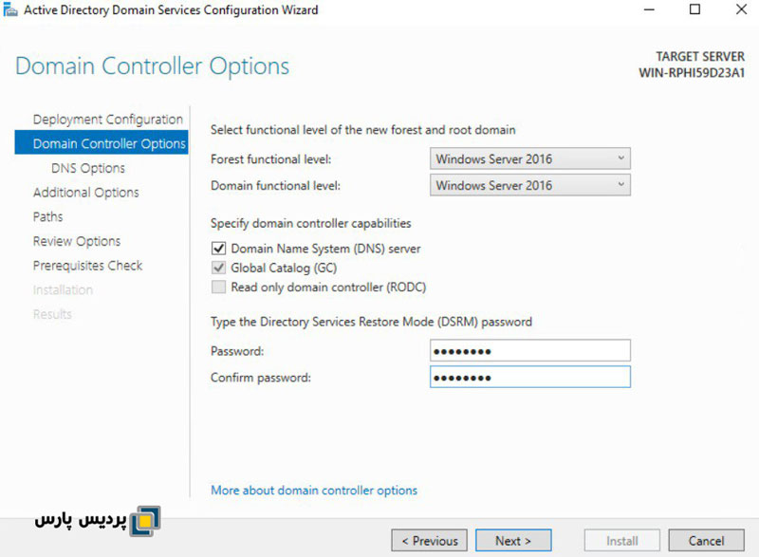
Task: Cancel the configuration wizard
Action: [x=706, y=541]
